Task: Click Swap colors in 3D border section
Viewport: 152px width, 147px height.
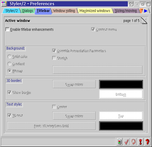Action: click(74, 84)
